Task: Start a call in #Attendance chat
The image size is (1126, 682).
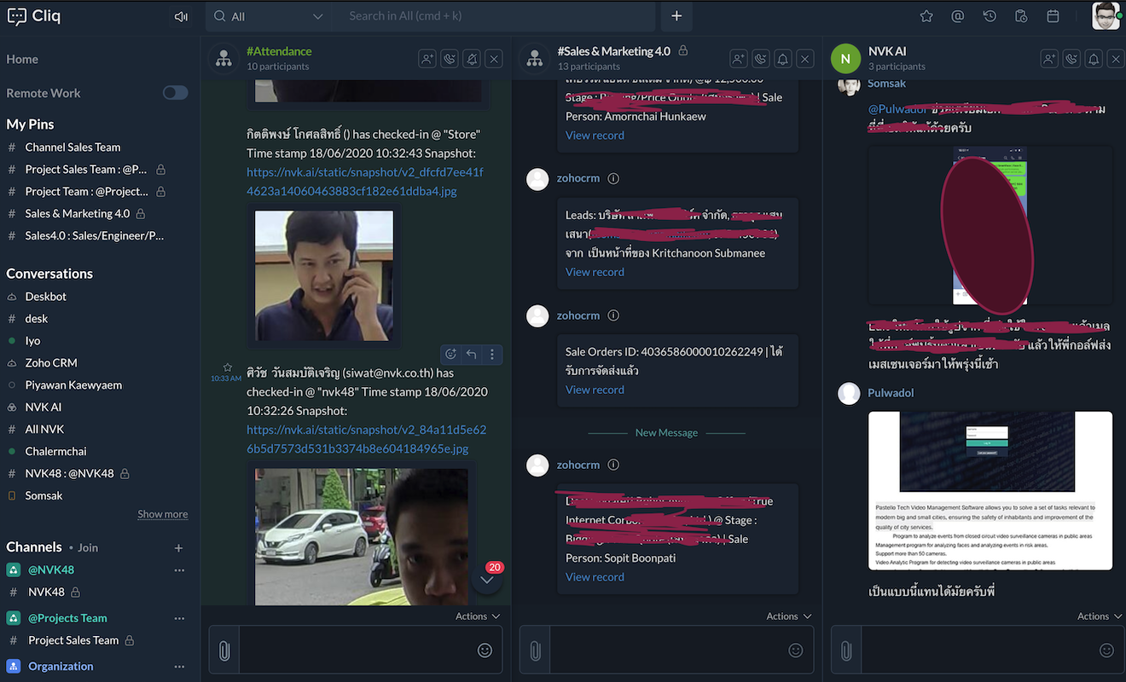Action: pyautogui.click(x=450, y=59)
